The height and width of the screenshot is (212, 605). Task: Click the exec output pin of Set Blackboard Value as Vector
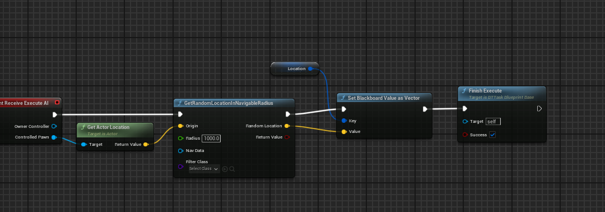click(425, 109)
